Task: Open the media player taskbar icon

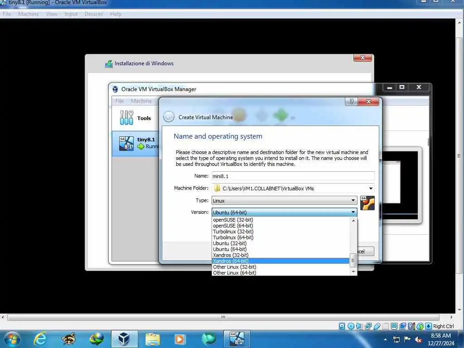Action: pos(180,339)
